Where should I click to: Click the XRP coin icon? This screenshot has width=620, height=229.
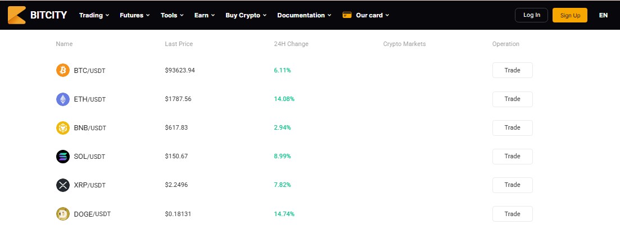[63, 185]
